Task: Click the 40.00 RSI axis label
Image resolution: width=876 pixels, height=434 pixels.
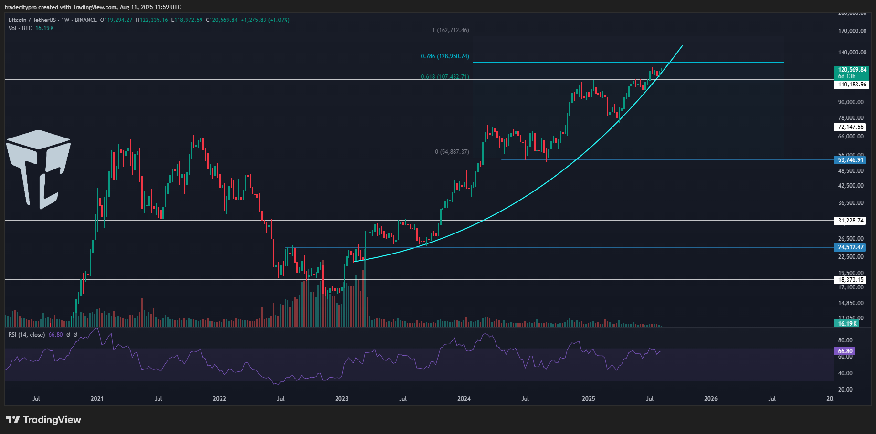Action: [845, 373]
